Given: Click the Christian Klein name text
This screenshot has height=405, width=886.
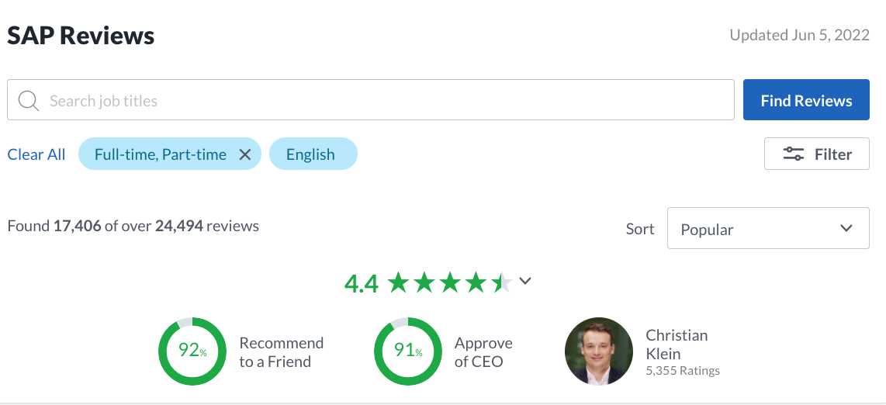Looking at the screenshot, I should (677, 344).
